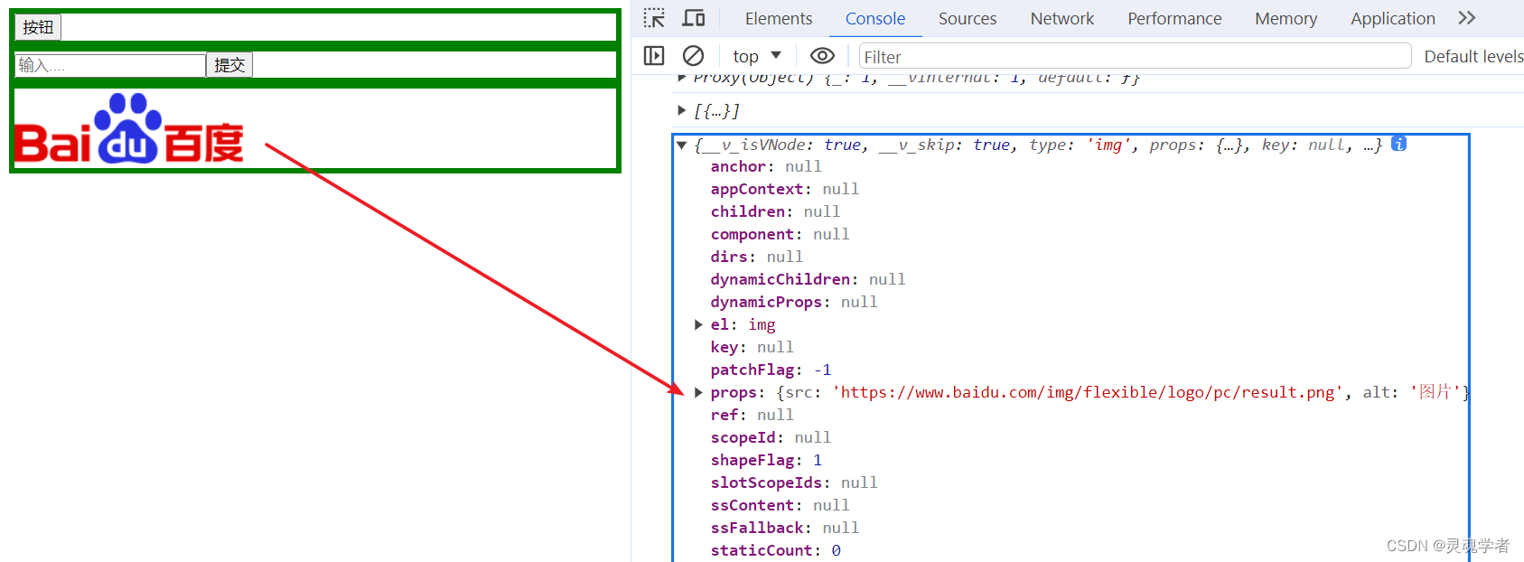Show the console sidebar panel icon
The image size is (1524, 562).
point(654,56)
